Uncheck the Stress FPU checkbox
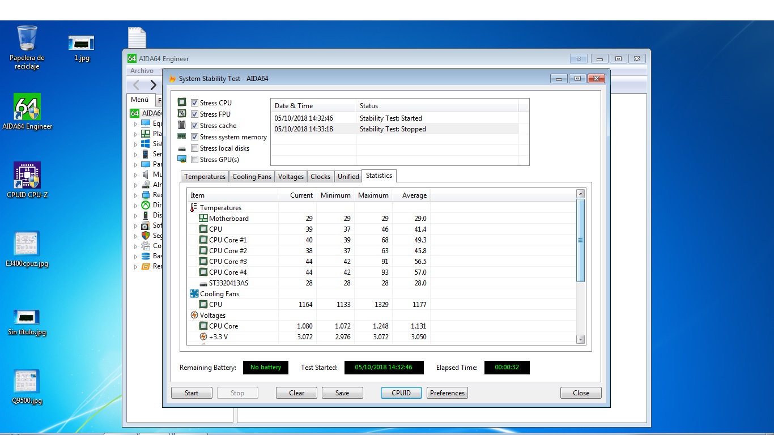 coord(194,114)
